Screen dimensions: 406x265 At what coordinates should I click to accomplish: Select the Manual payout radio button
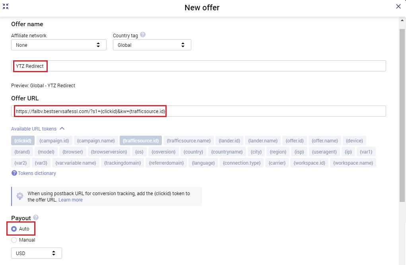tap(14, 240)
